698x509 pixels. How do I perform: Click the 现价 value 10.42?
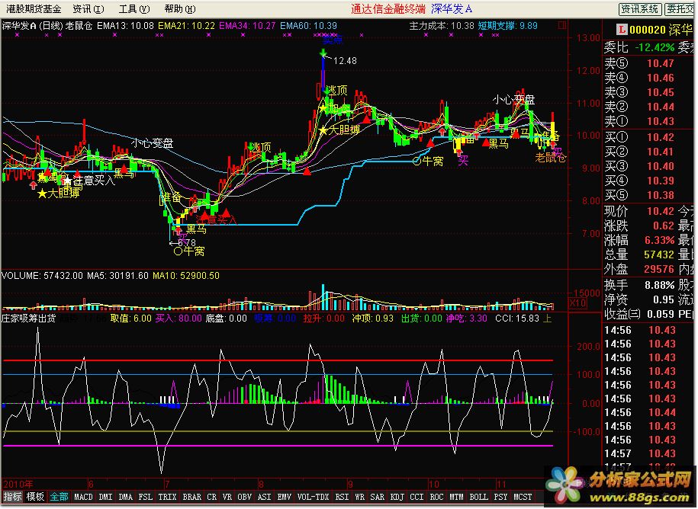(660, 211)
